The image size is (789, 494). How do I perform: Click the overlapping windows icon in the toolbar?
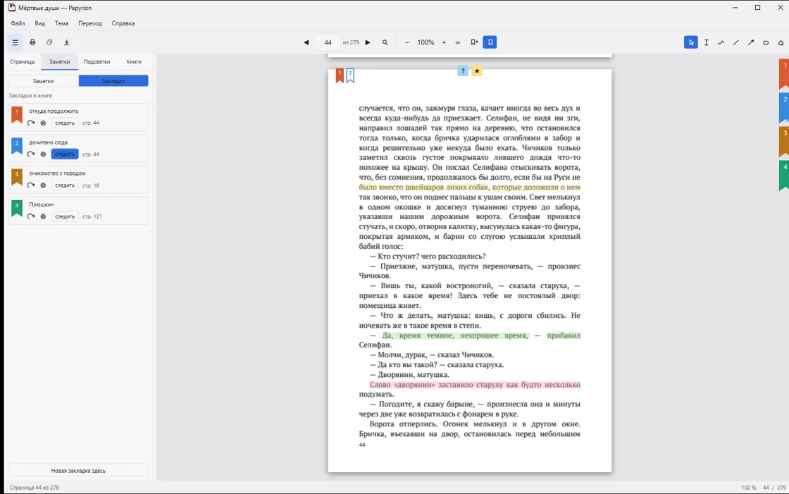click(49, 43)
